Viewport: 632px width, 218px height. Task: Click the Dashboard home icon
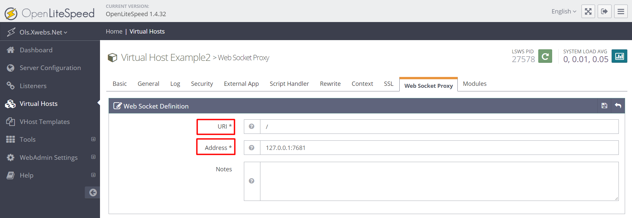[x=11, y=50]
